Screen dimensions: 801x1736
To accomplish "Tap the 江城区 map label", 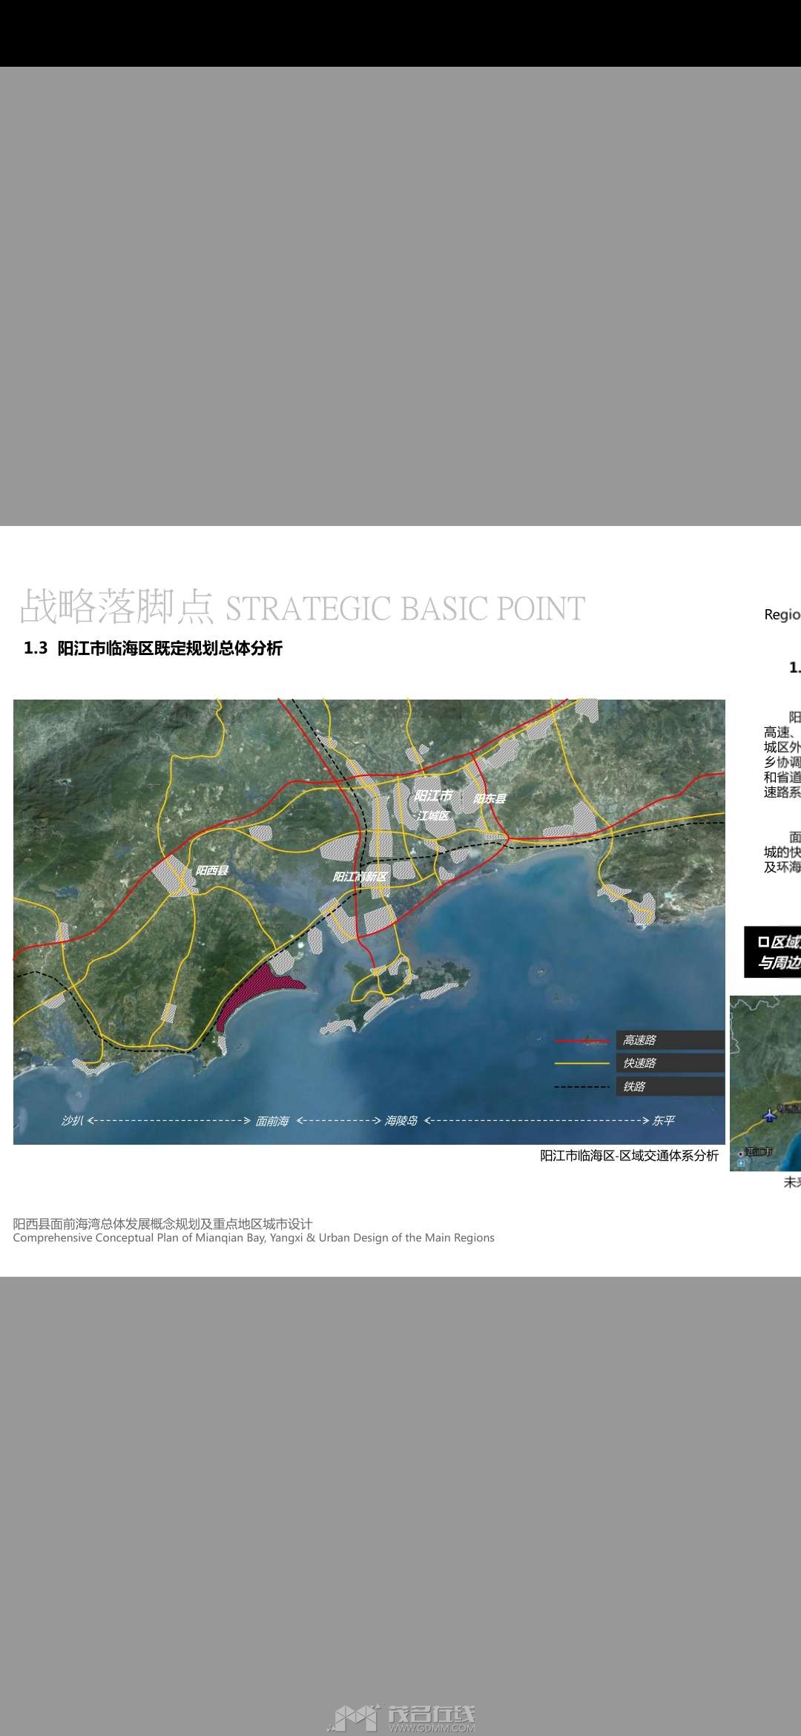I will pos(432,815).
